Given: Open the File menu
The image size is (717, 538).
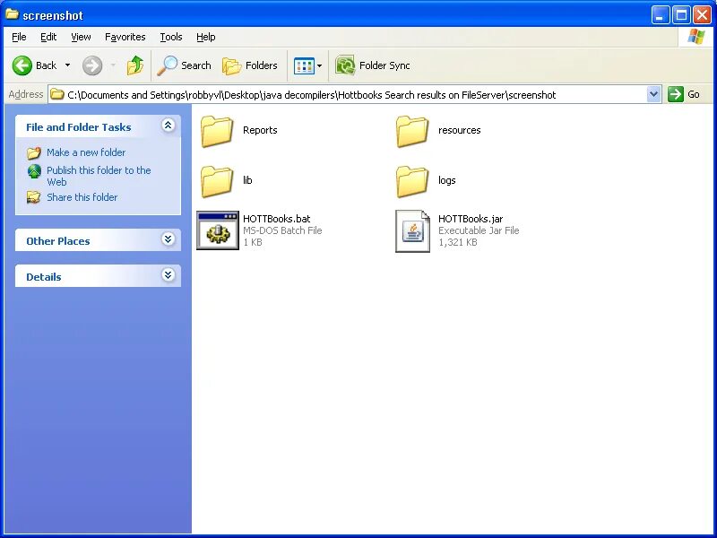Looking at the screenshot, I should [x=19, y=37].
